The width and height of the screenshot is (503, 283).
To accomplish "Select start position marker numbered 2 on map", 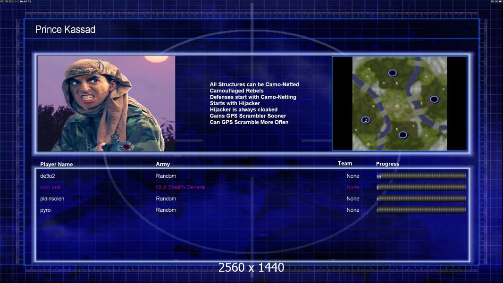I will (366, 120).
